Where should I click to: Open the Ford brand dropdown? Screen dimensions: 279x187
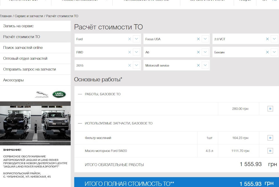[x=136, y=39]
